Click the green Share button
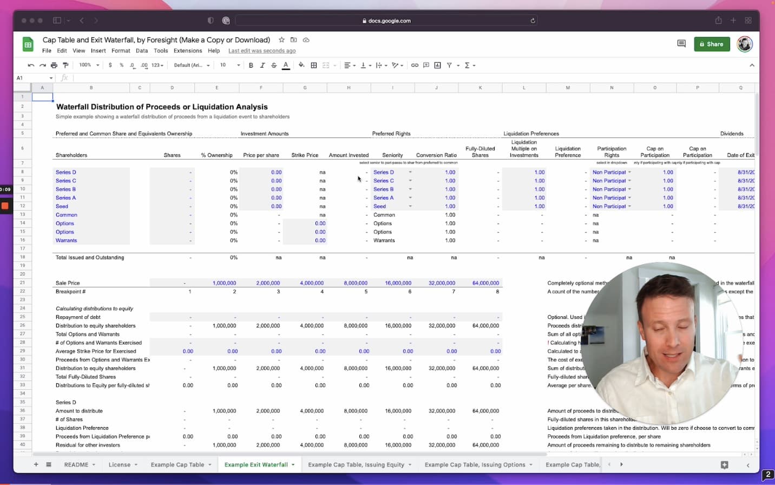 712,44
